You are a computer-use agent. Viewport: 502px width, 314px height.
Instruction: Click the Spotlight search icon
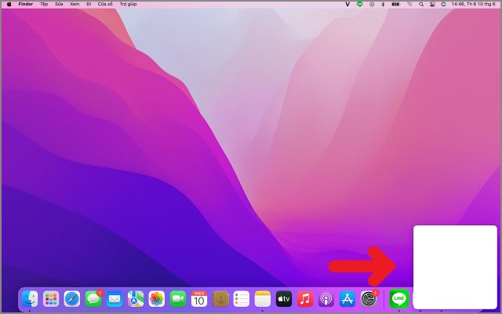(420, 4)
